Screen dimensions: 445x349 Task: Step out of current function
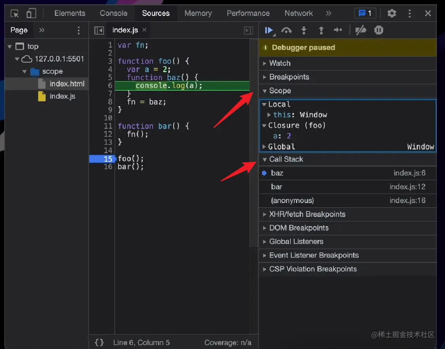[321, 30]
